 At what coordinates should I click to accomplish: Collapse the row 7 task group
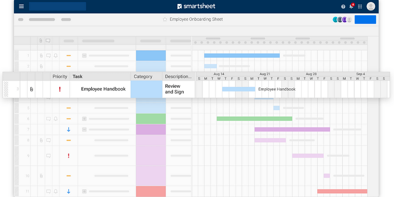(x=85, y=130)
